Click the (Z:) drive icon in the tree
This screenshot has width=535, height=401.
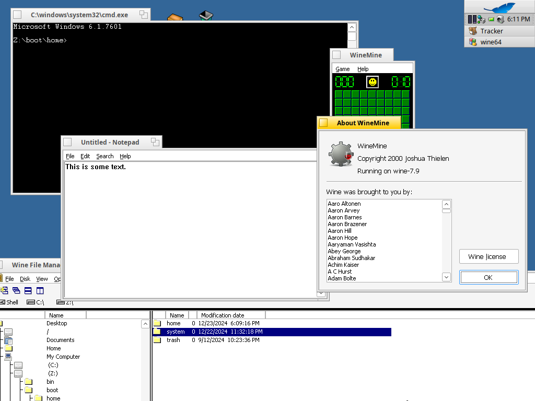(18, 373)
